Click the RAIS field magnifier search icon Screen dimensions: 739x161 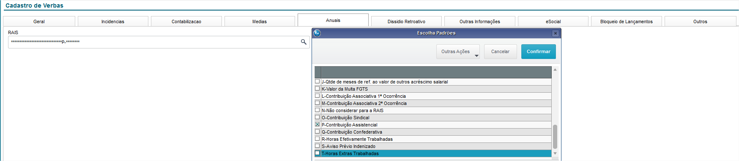pos(304,42)
